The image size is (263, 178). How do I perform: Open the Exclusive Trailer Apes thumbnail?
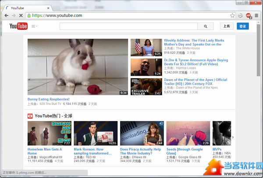point(146,87)
